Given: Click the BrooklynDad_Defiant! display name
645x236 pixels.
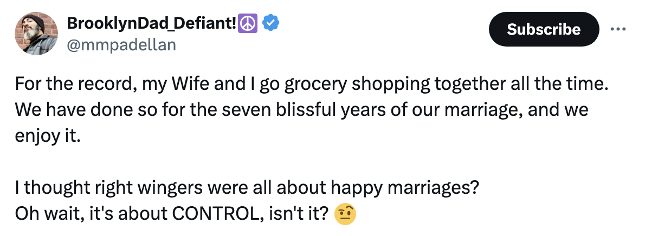Looking at the screenshot, I should 152,23.
